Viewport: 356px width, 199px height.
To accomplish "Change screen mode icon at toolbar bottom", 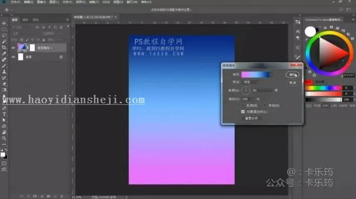I will click(x=4, y=169).
